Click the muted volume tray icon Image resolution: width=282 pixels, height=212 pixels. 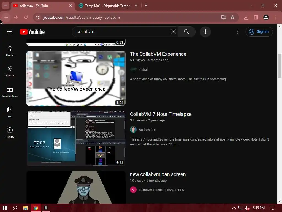click(x=247, y=208)
